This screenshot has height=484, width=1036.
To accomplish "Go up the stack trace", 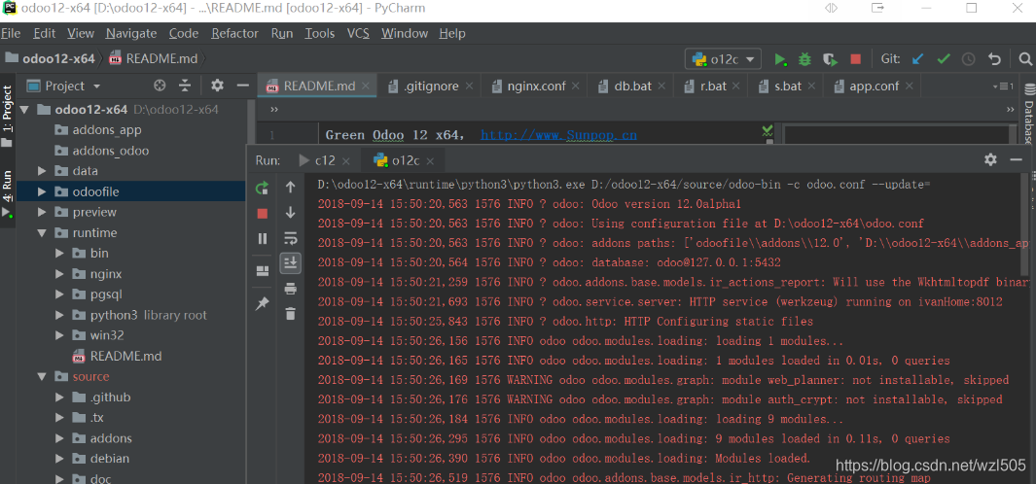I will coord(290,188).
